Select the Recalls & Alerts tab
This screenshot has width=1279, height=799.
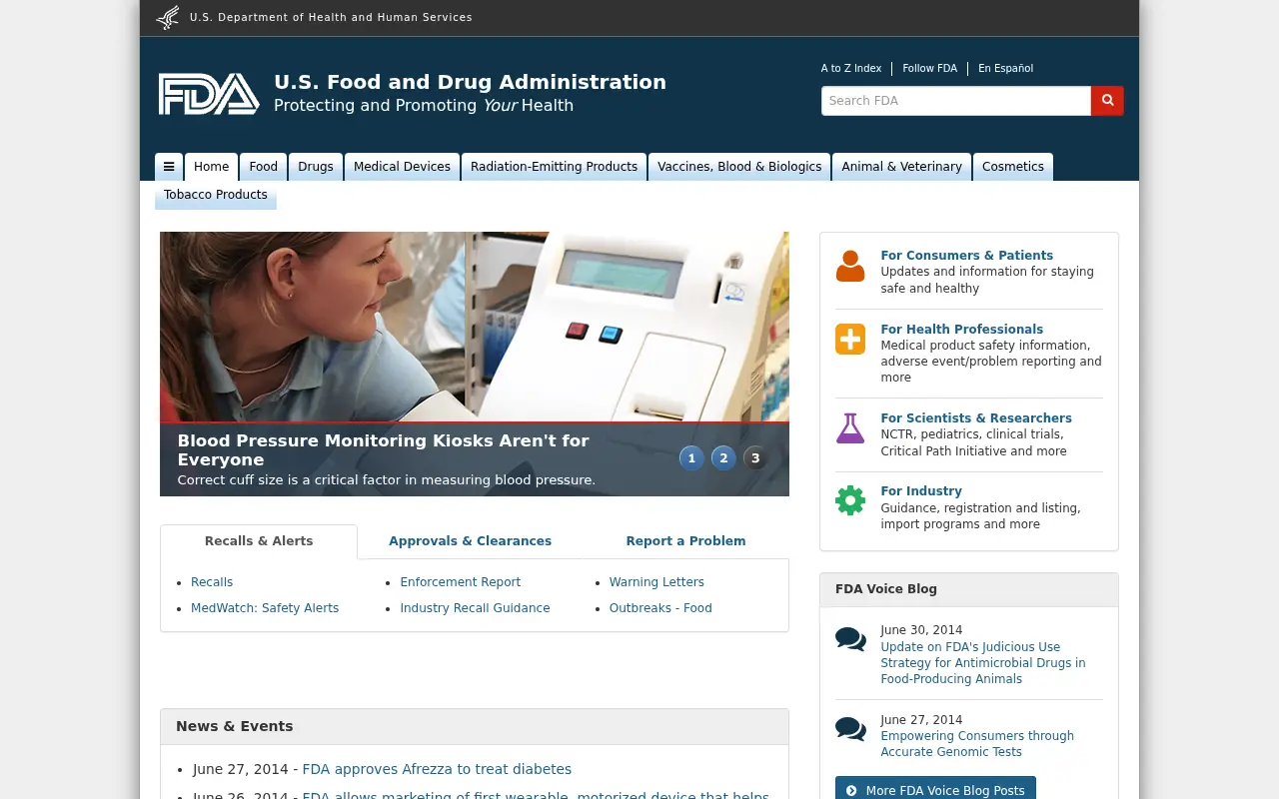[259, 541]
